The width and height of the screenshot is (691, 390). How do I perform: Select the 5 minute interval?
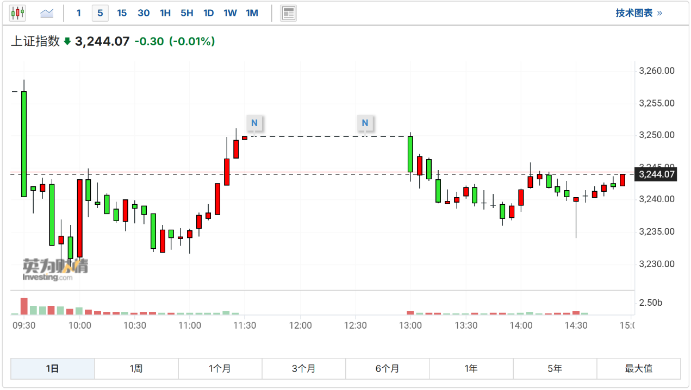100,13
